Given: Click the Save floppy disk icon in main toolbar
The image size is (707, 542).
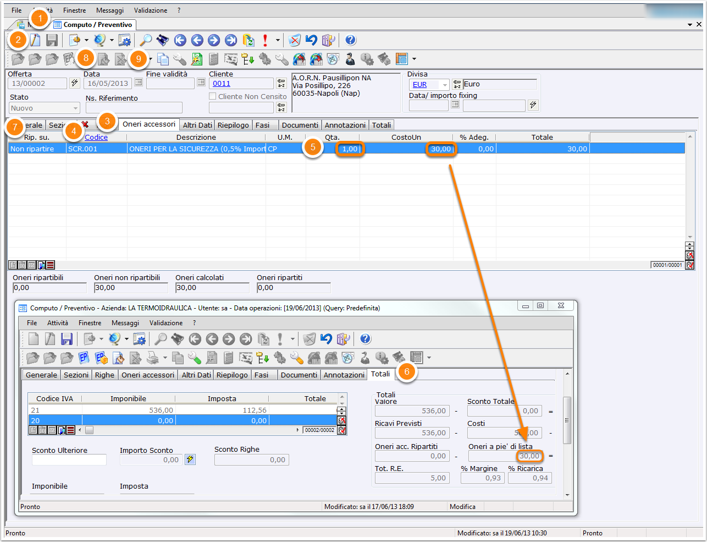Looking at the screenshot, I should pyautogui.click(x=52, y=40).
